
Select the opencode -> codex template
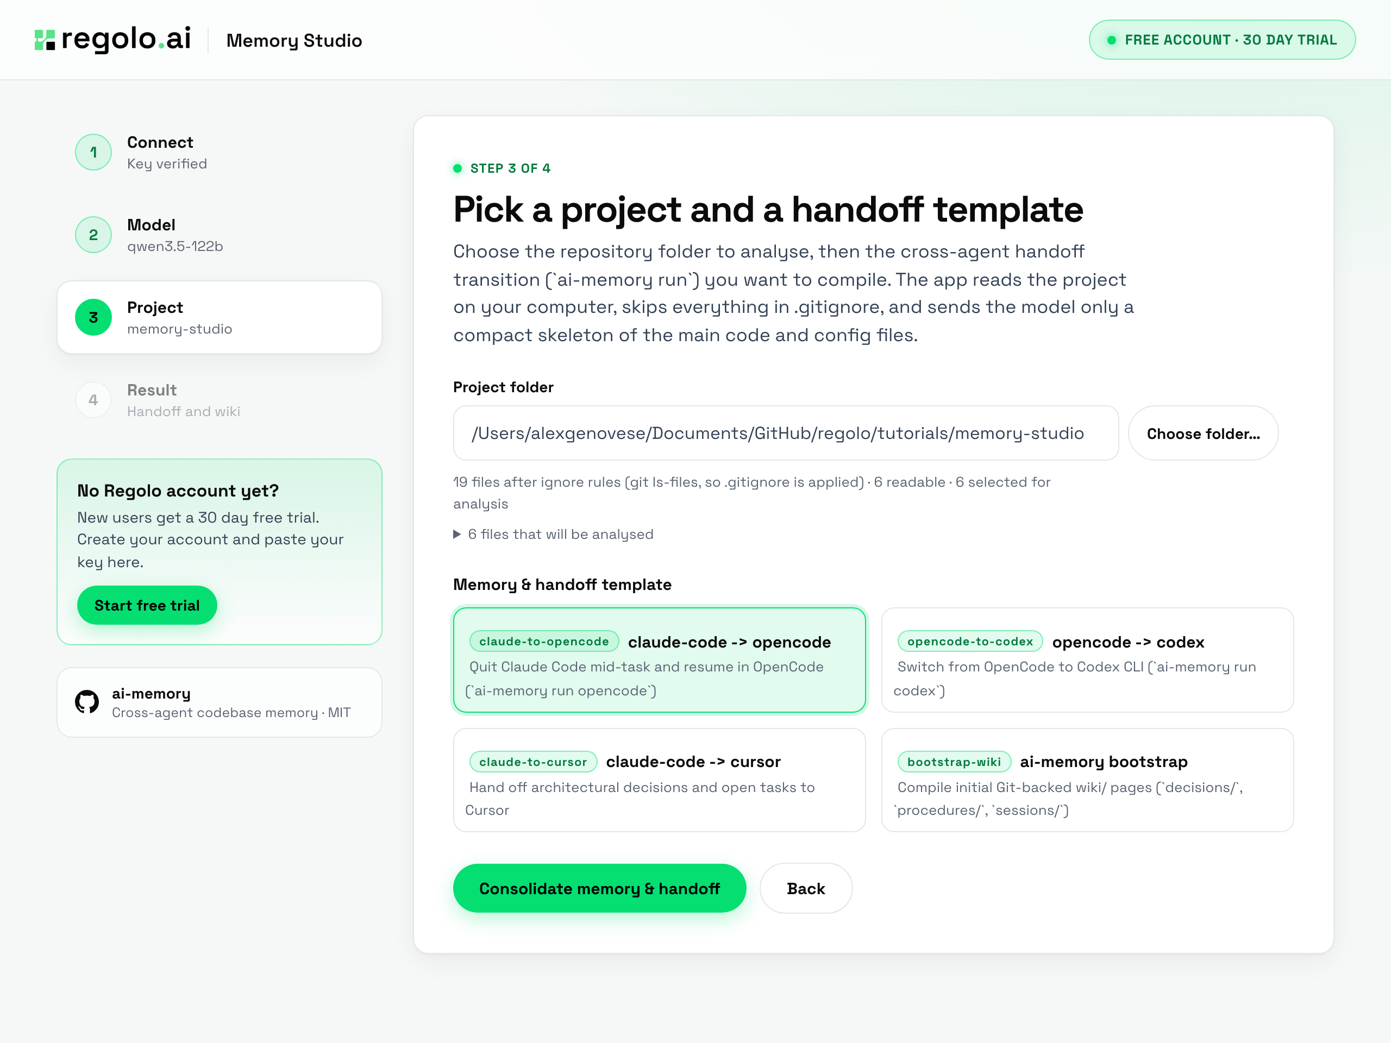(x=1087, y=659)
